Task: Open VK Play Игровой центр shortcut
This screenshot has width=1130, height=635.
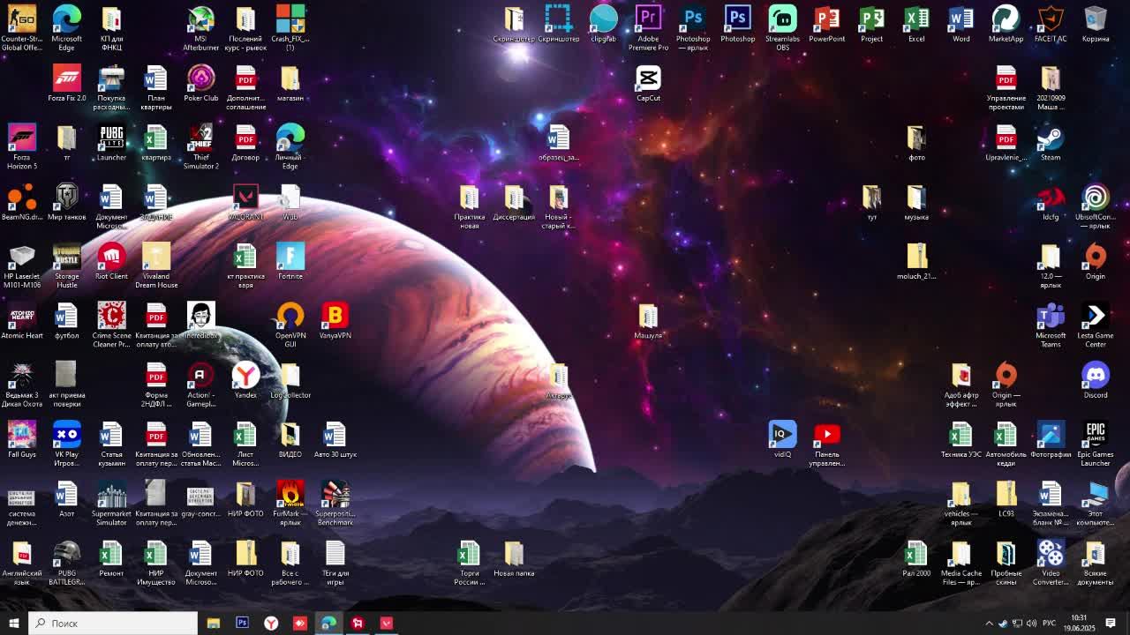Action: pos(66,444)
